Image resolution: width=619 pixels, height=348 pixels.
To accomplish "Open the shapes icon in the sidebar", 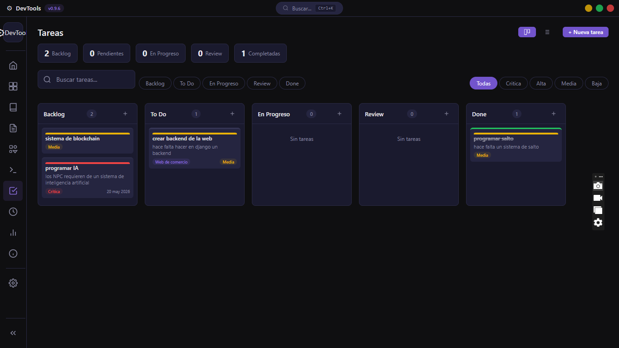I will click(x=13, y=149).
